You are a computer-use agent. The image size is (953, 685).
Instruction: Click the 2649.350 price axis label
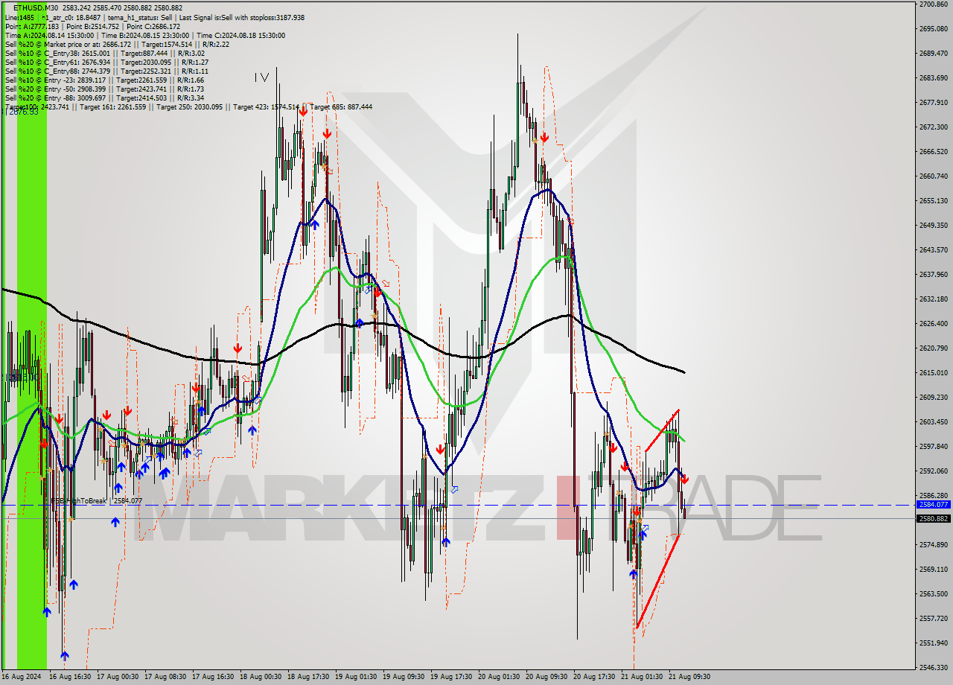click(x=933, y=226)
